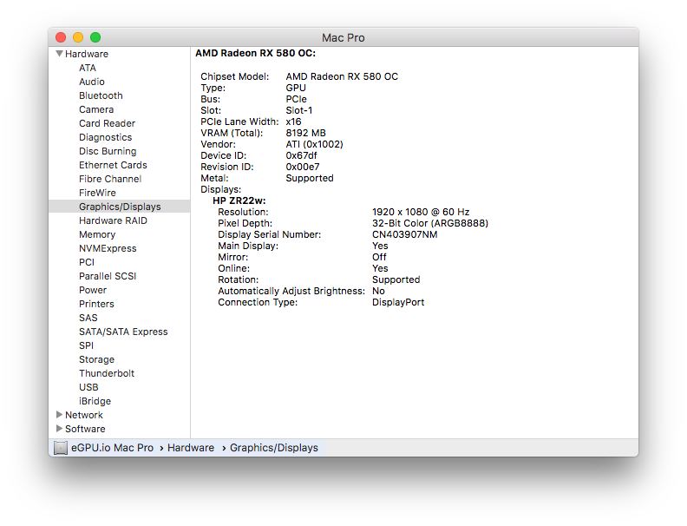Click the Device ID value 0x67df
Image resolution: width=687 pixels, height=526 pixels.
point(301,155)
